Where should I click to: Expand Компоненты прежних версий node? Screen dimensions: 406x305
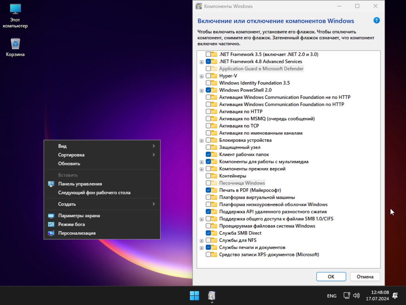(201, 169)
